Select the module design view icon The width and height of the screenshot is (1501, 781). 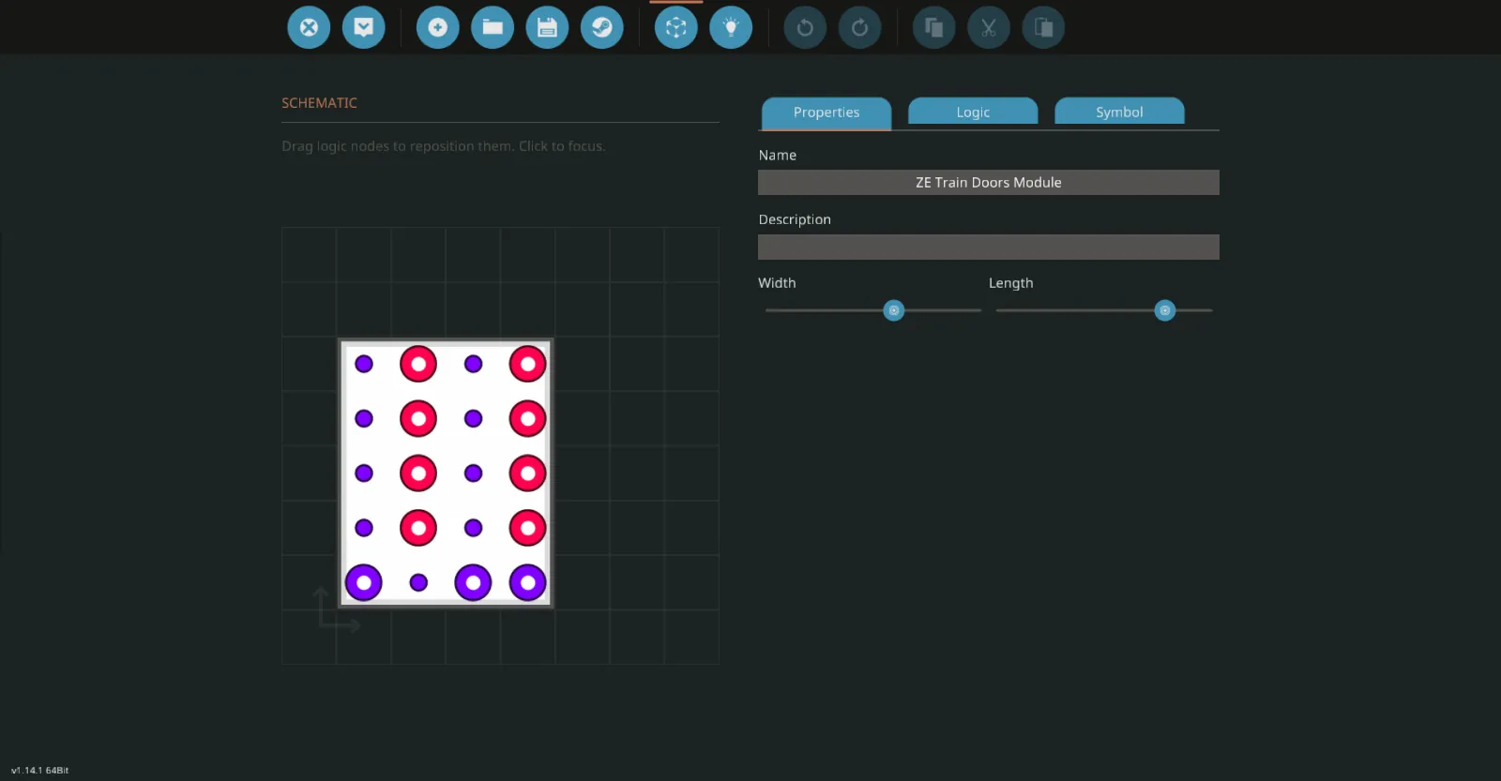coord(676,27)
